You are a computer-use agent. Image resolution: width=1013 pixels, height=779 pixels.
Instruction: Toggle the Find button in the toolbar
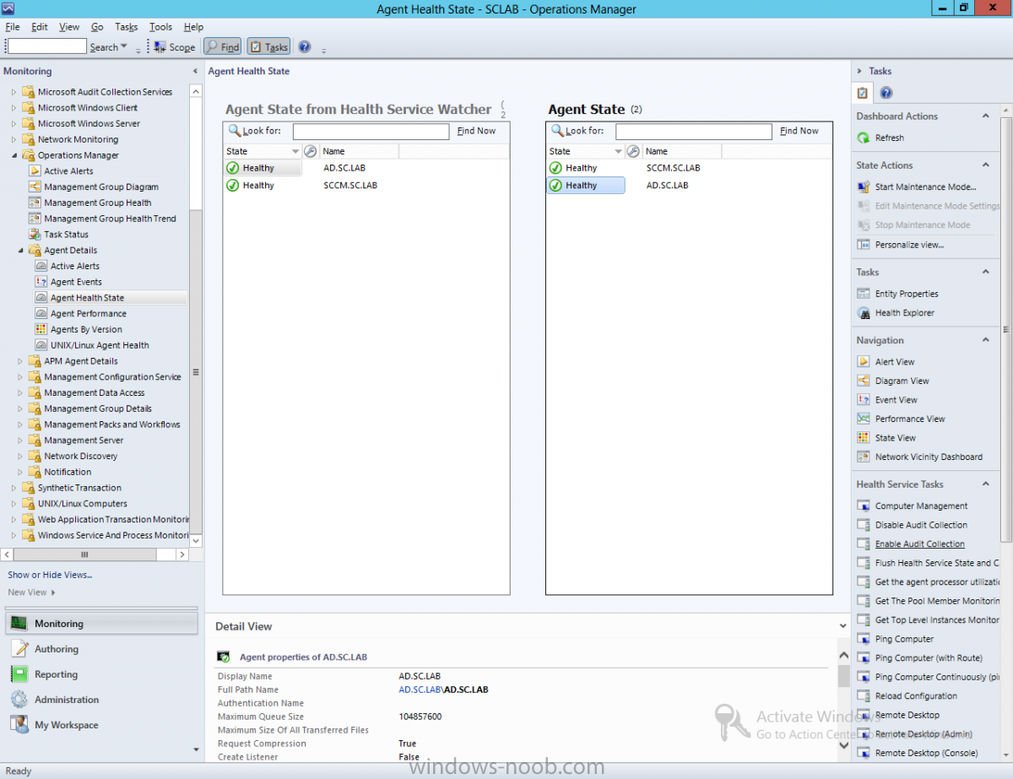(x=223, y=47)
